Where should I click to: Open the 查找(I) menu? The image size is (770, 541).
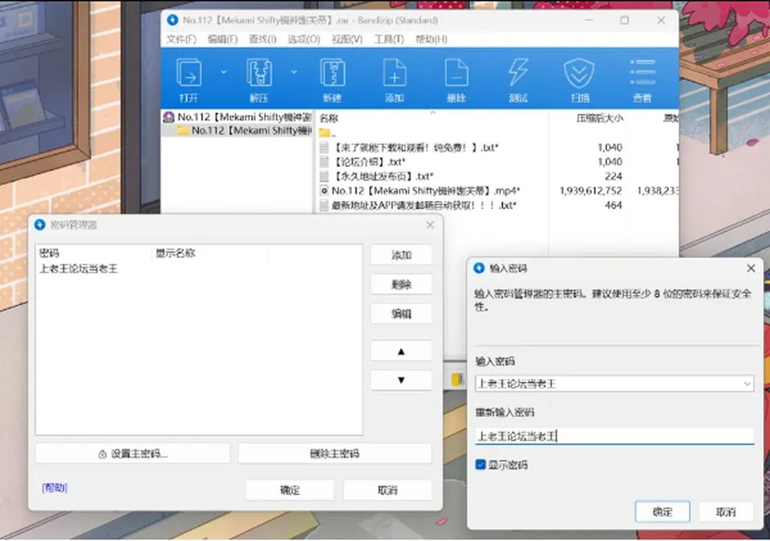pos(262,39)
